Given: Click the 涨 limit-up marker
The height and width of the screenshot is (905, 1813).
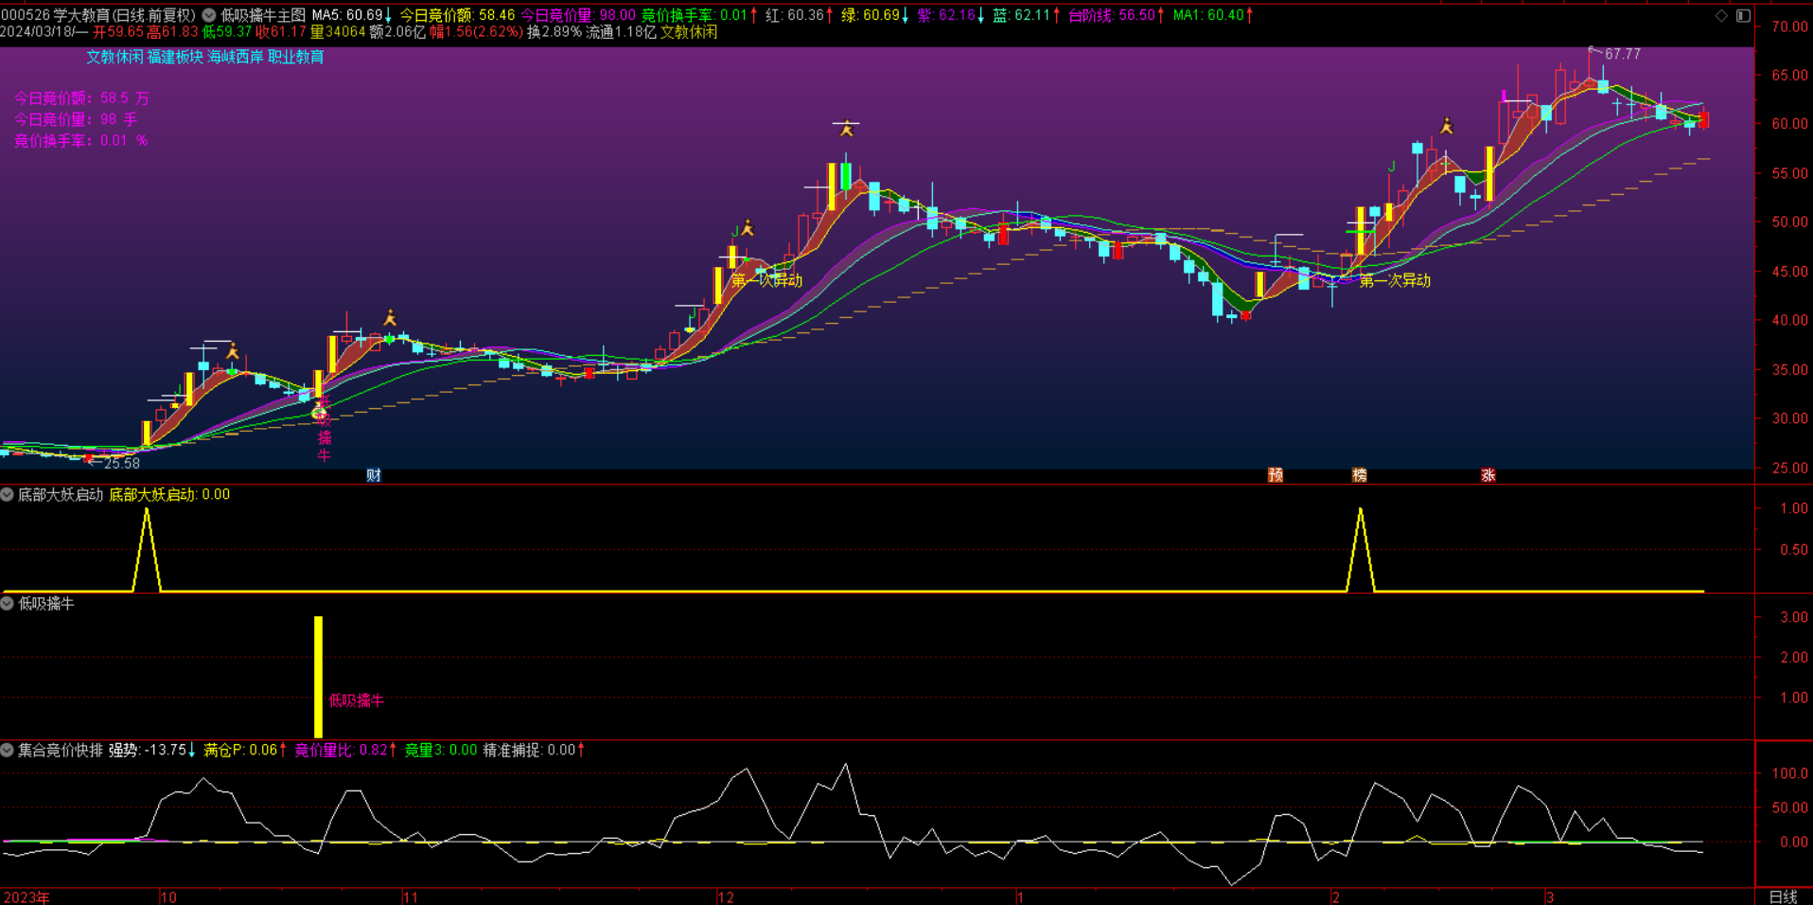Looking at the screenshot, I should [x=1488, y=475].
